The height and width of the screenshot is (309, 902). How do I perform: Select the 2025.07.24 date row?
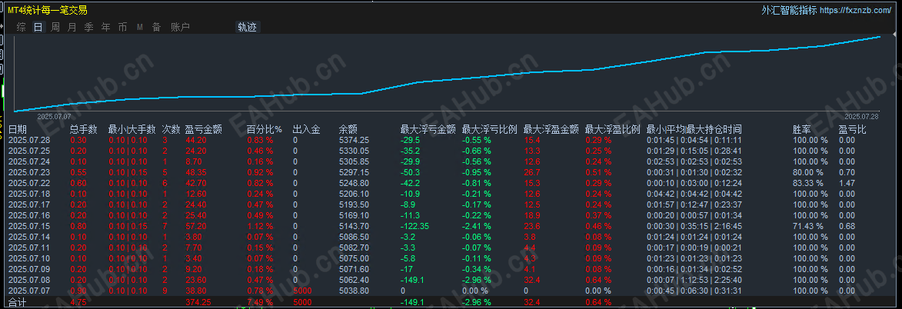coord(29,161)
